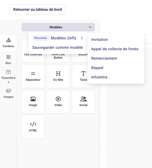Open the Contenu shapes icon tab
152x168 pixels.
9,40
